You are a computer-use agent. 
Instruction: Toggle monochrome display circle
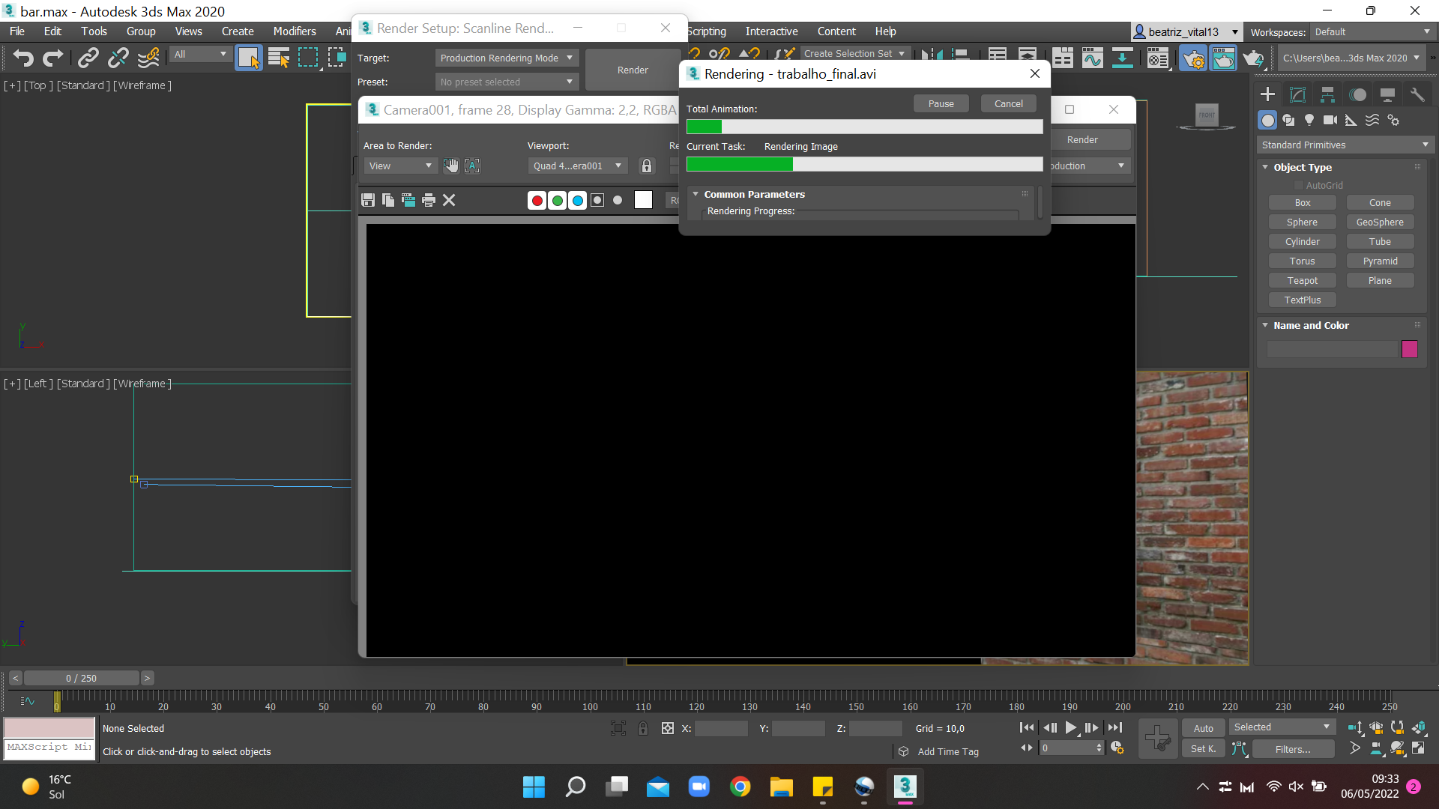click(x=618, y=200)
